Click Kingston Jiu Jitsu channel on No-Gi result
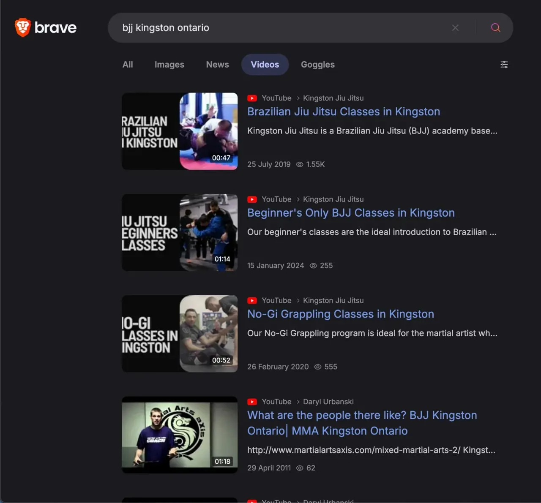Viewport: 541px width, 503px height. tap(333, 301)
